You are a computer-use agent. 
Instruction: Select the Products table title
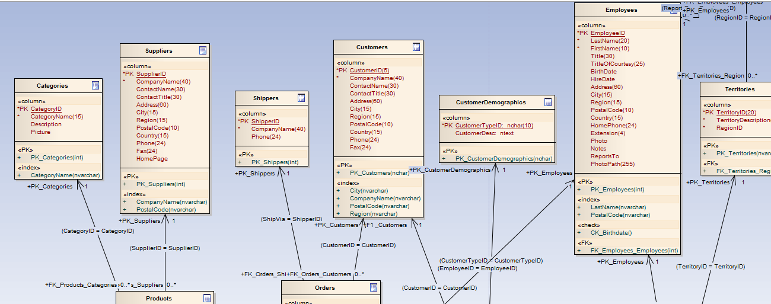(x=159, y=299)
